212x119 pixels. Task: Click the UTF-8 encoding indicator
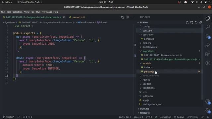[149, 117]
